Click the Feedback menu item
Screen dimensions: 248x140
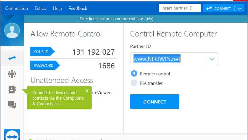(x=78, y=8)
